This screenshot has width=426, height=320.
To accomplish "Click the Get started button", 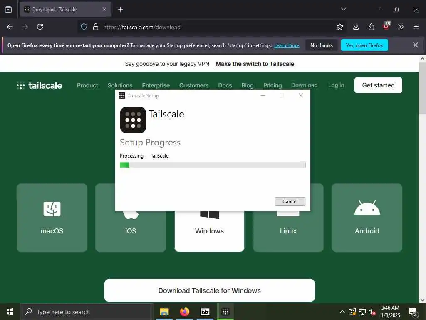I will tap(378, 85).
